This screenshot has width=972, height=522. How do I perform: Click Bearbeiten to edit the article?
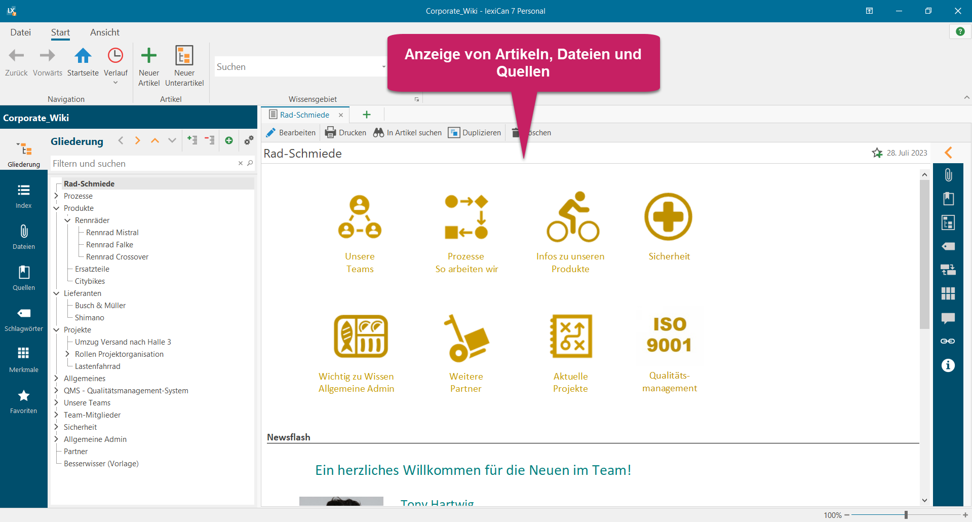click(291, 133)
